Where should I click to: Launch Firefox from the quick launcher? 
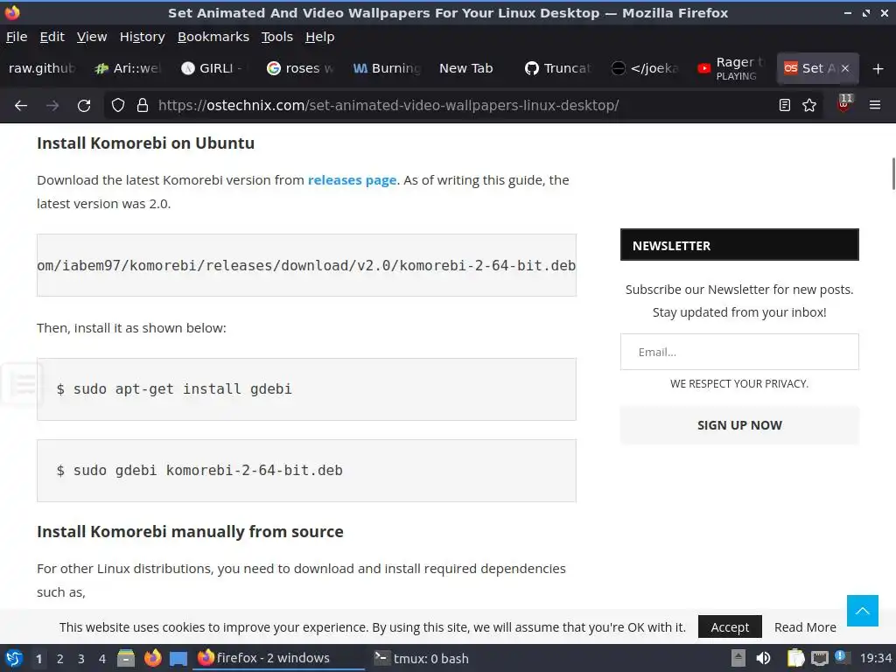point(152,658)
